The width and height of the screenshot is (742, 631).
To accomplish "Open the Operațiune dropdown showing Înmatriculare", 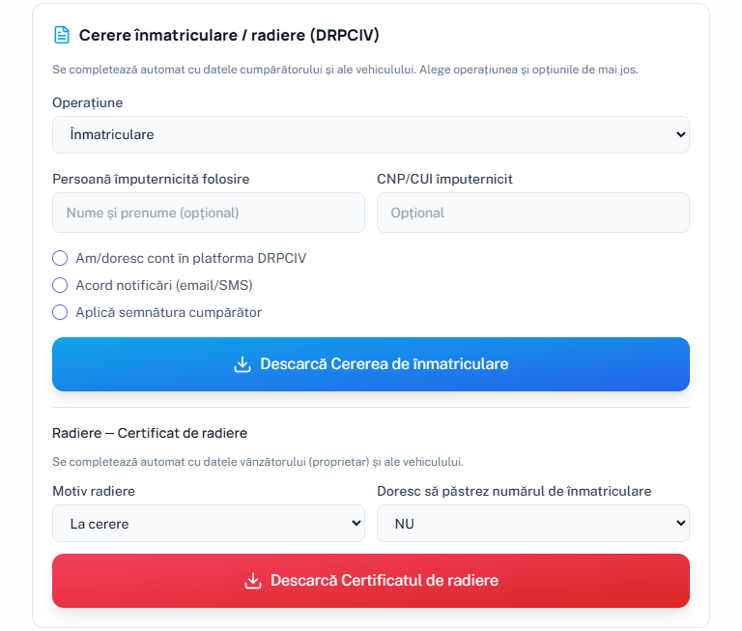I will (371, 135).
